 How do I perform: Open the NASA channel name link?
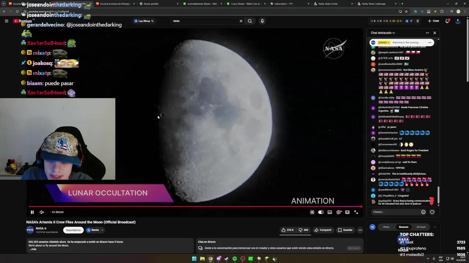[40, 228]
